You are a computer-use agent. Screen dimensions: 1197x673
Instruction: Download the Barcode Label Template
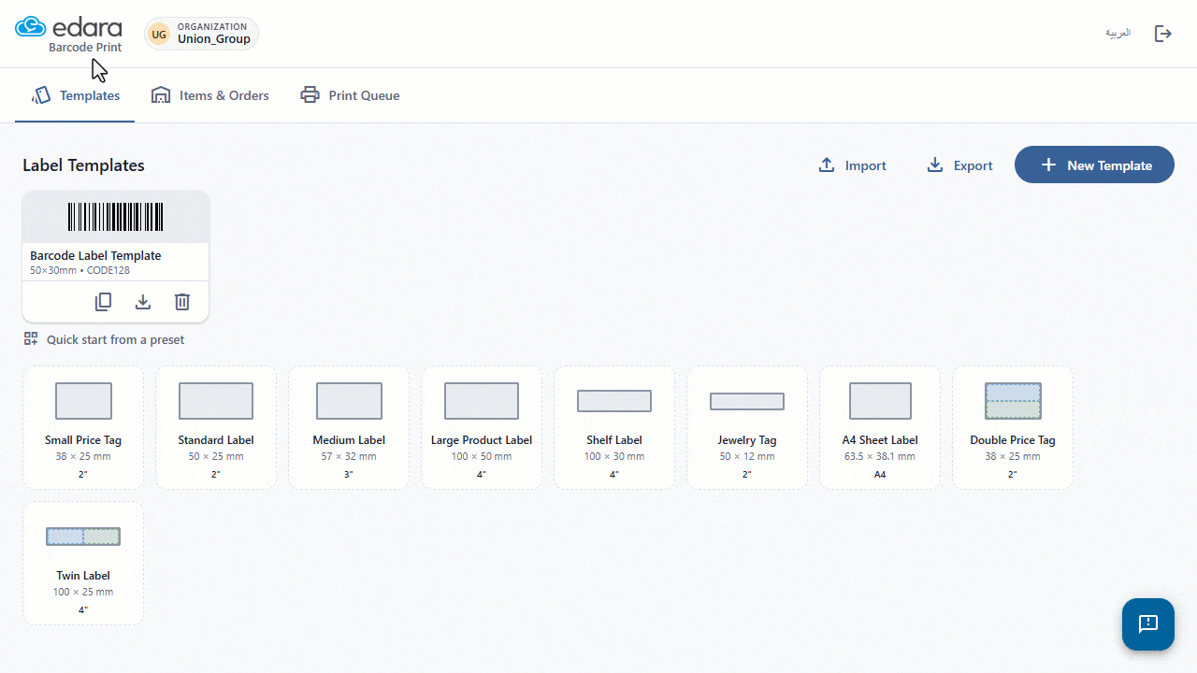tap(143, 302)
